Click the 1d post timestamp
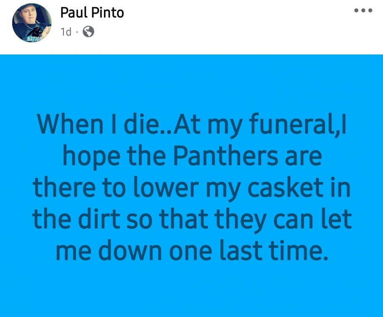Viewport: 383px width, 317px height. coord(66,32)
